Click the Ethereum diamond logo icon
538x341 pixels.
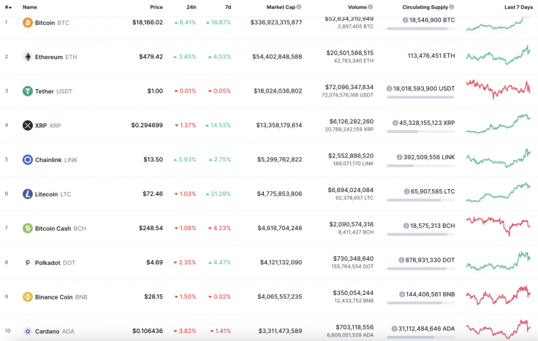[28, 57]
